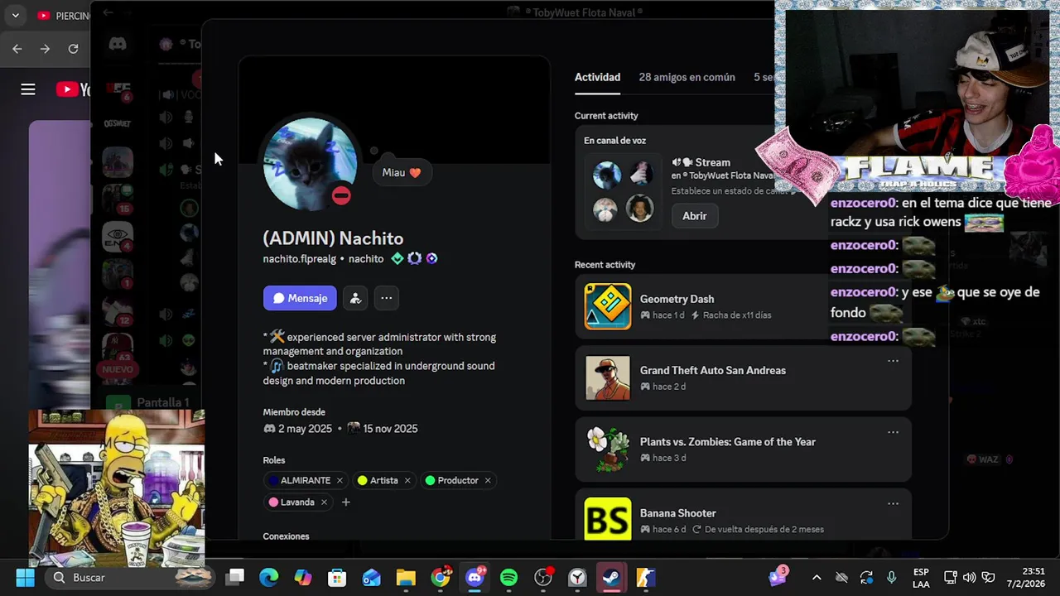This screenshot has height=596, width=1060.
Task: Open options menu for Grand Theft Auto card
Action: pos(893,361)
